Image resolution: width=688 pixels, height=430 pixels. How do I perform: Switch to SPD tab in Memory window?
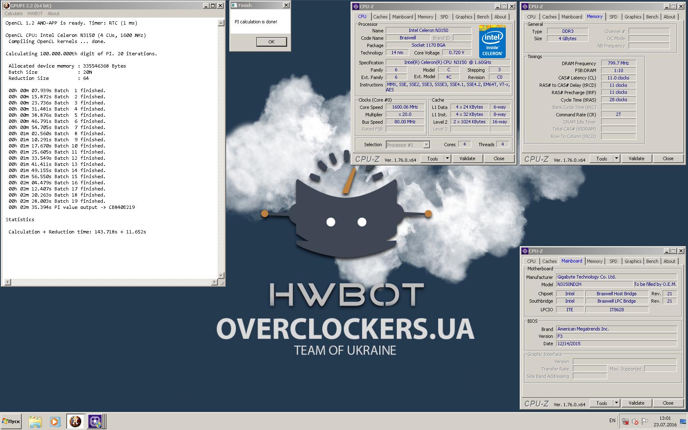(x=613, y=17)
